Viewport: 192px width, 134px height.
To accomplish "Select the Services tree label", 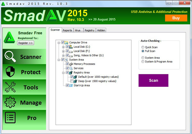I will point(78,68).
